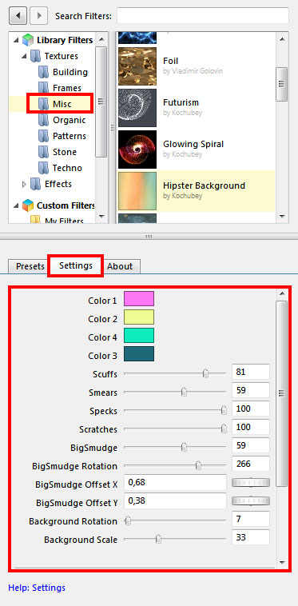Click the BigSmudge Offset X value field
298x606 pixels.
(175, 482)
